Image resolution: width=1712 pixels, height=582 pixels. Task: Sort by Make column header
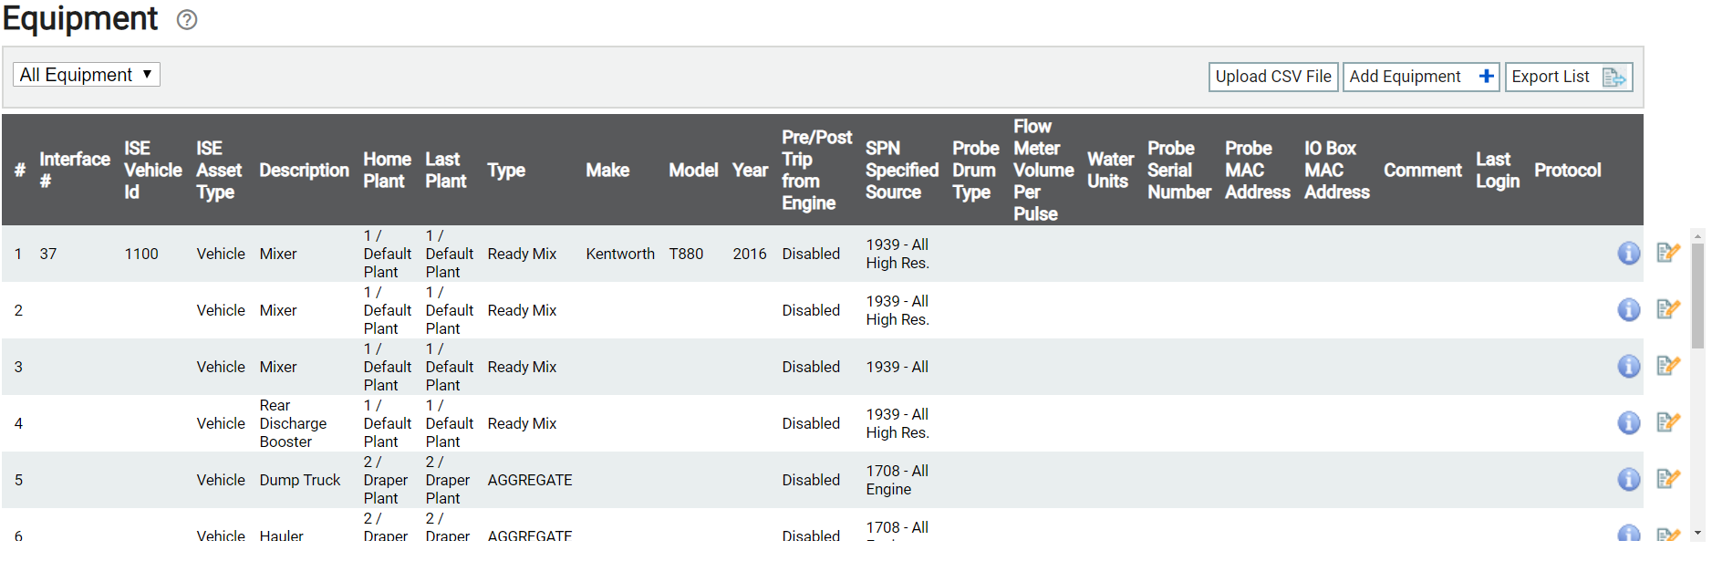(607, 171)
